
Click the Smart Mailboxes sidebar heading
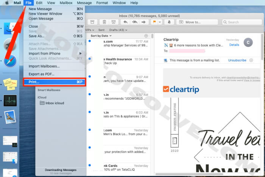49,90
